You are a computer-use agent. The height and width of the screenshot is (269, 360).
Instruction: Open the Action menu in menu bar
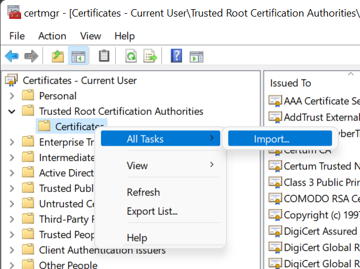pos(52,36)
